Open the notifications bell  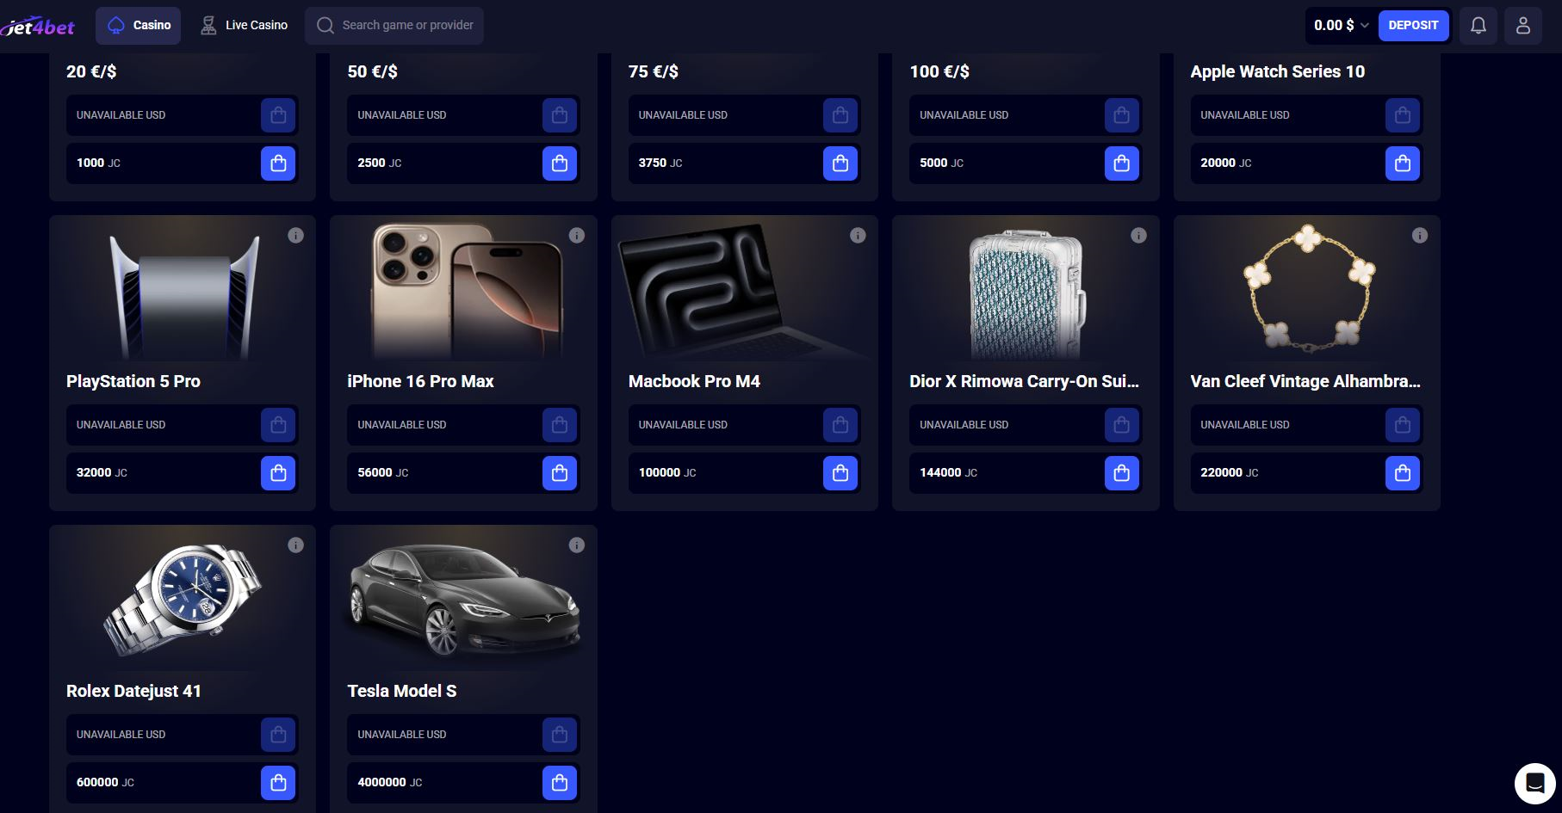1478,26
